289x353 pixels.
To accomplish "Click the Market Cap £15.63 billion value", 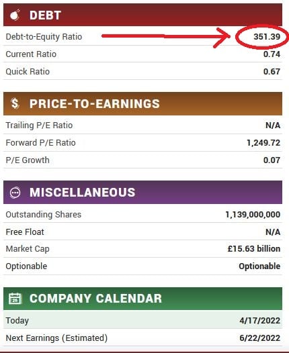I will (254, 249).
